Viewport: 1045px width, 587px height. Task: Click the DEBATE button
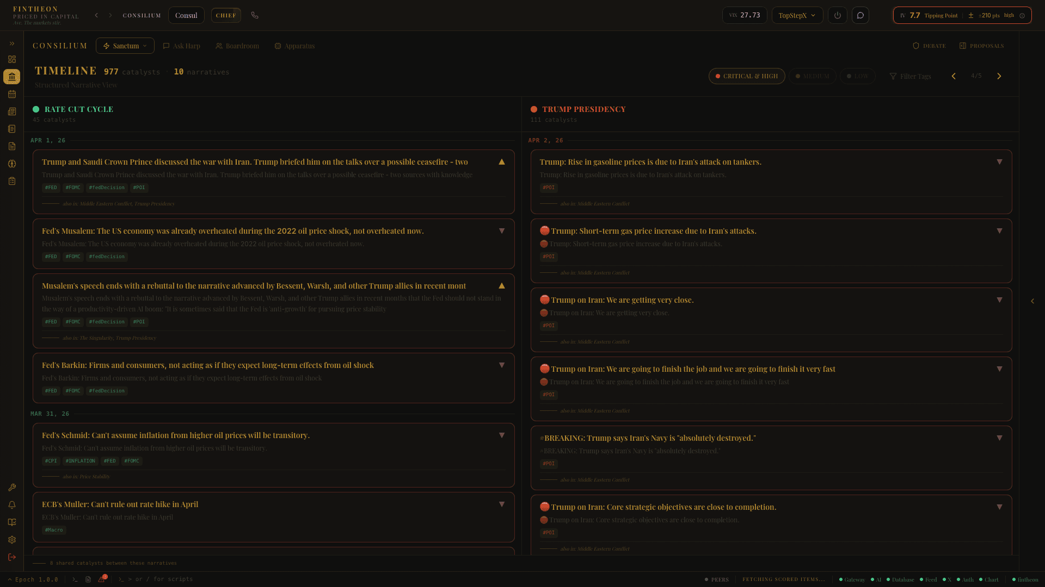(929, 46)
